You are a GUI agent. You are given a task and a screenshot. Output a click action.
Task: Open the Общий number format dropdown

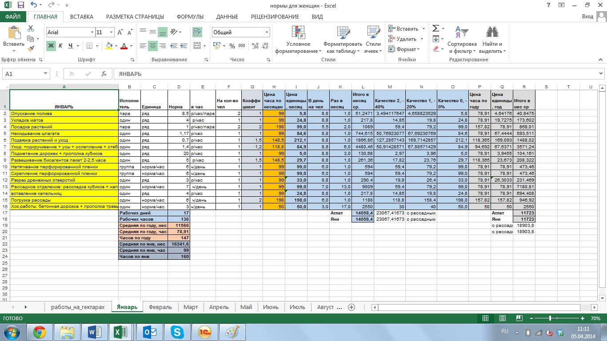(267, 32)
